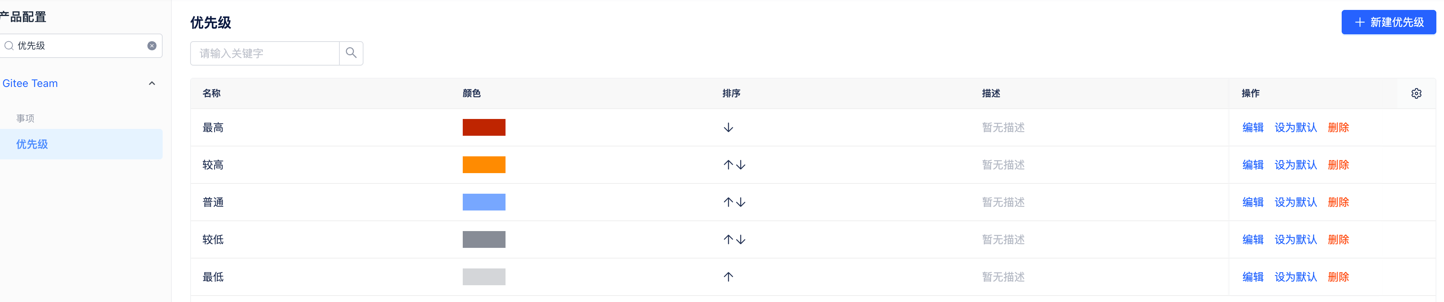The width and height of the screenshot is (1444, 302).
Task: Move 较低 priority down
Action: click(x=741, y=240)
